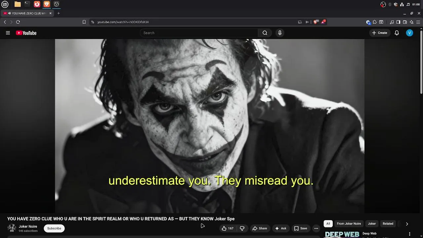Open the Brave playlist music note icon
Screen dimensions: 423x238
point(392,22)
